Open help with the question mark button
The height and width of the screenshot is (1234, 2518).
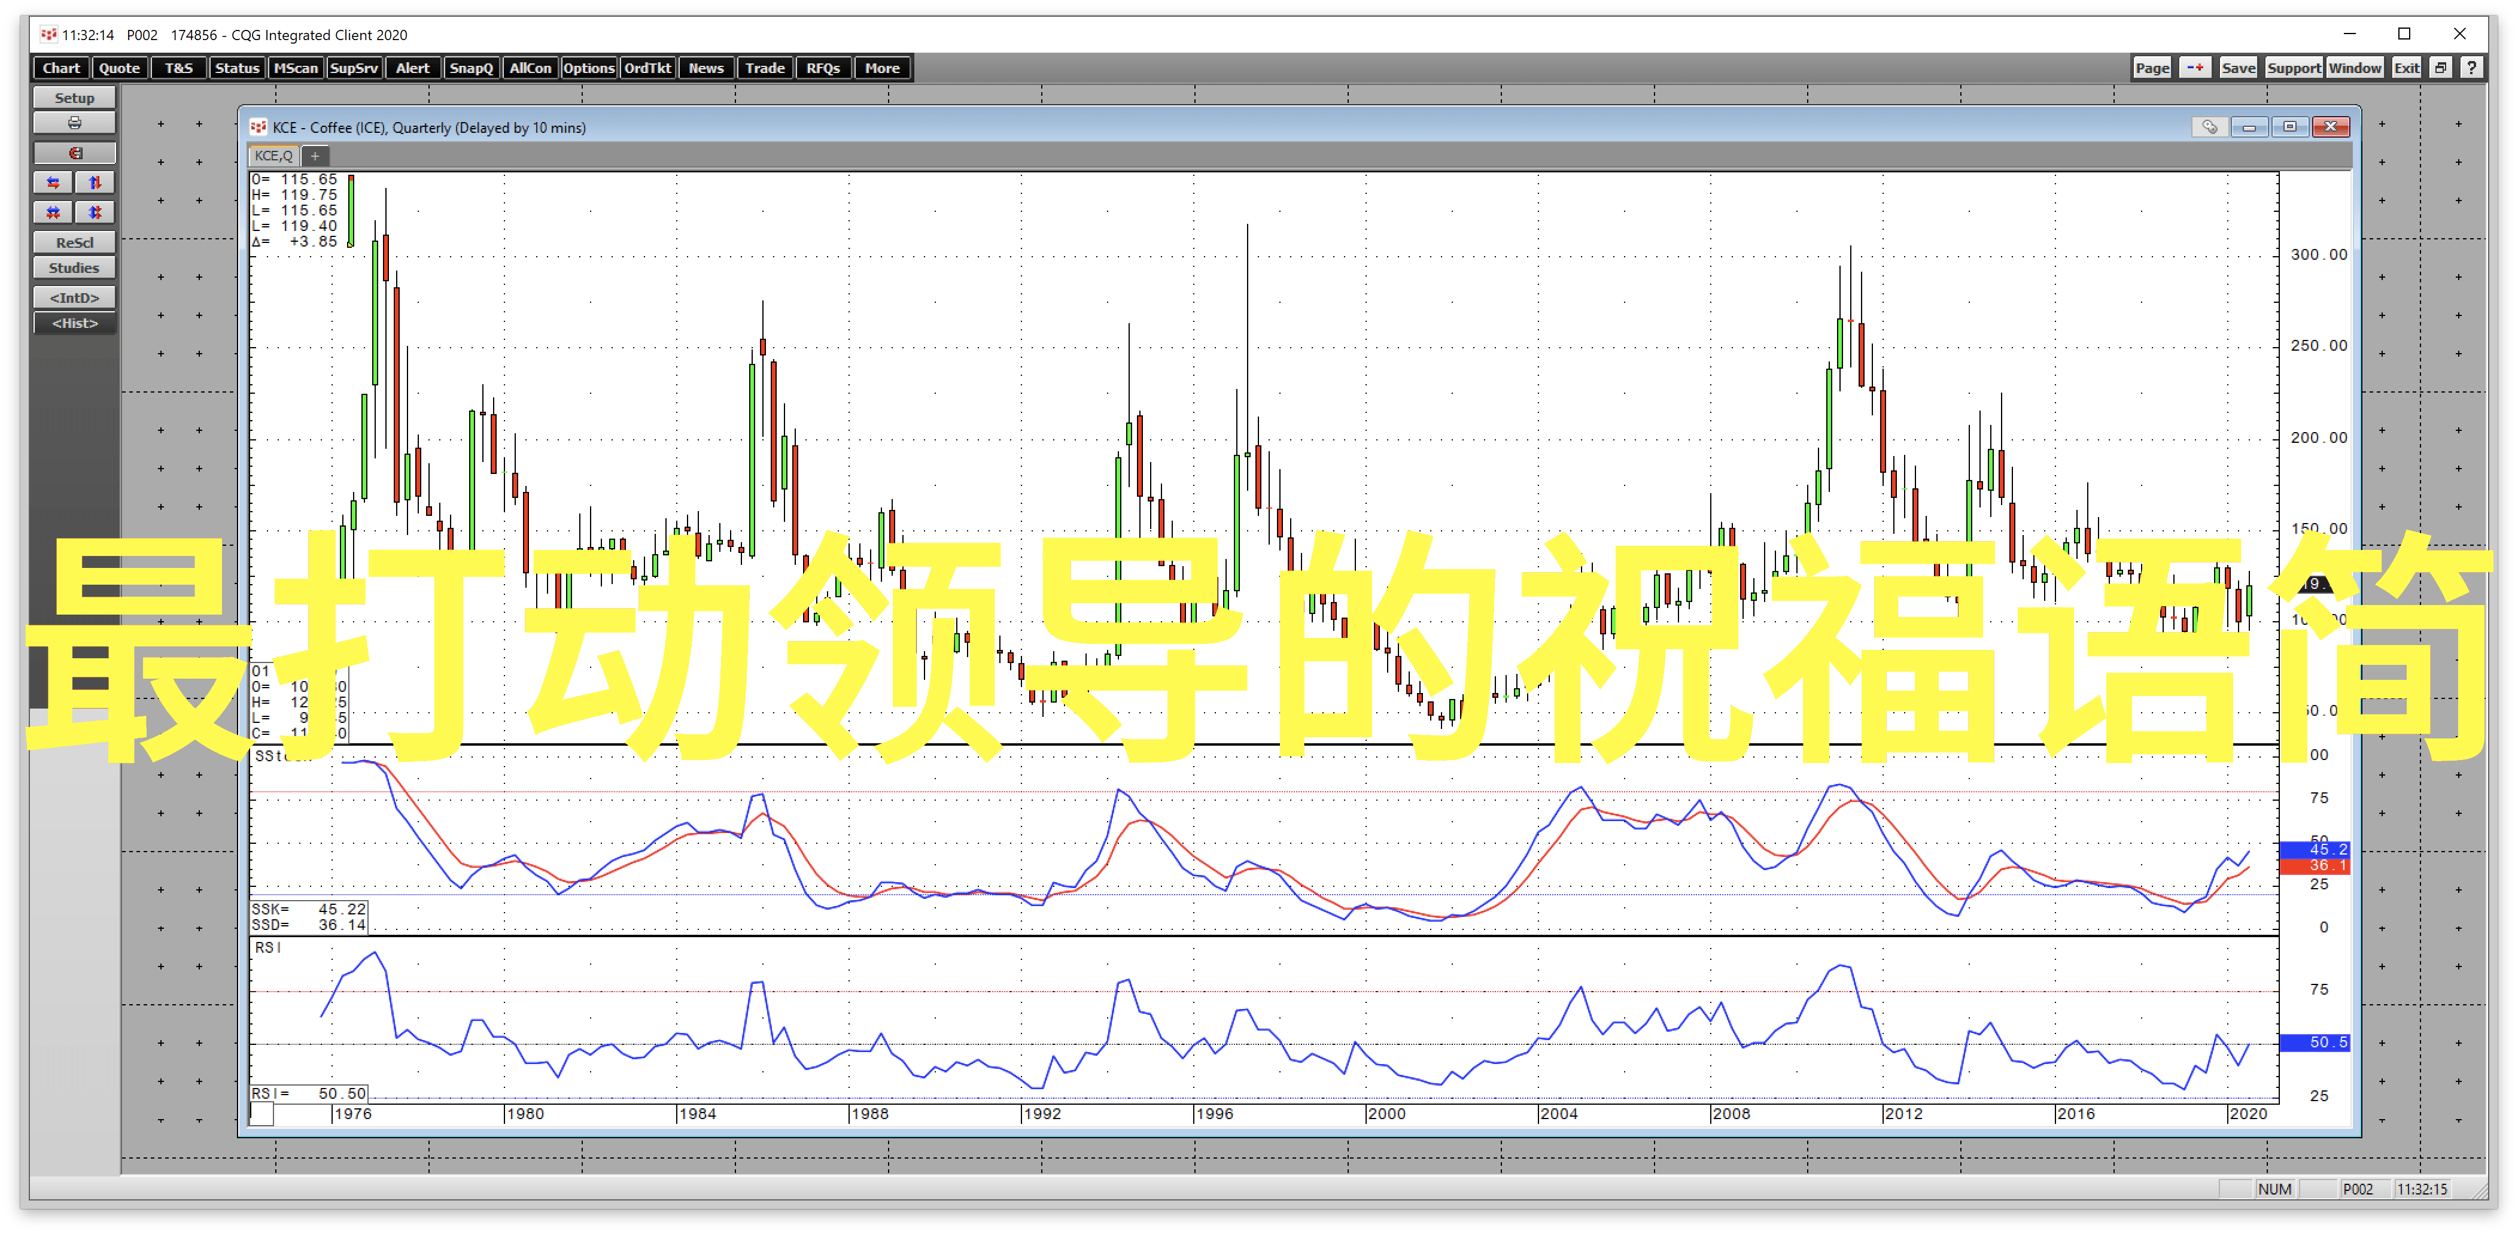2471,68
